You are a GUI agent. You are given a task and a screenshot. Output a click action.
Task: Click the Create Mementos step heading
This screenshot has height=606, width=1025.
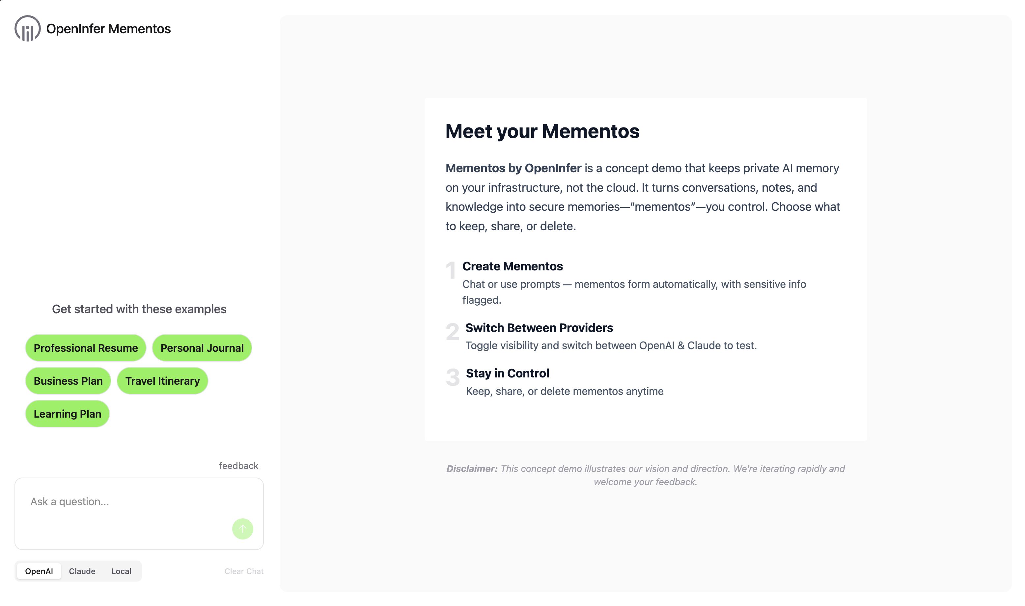click(x=512, y=266)
